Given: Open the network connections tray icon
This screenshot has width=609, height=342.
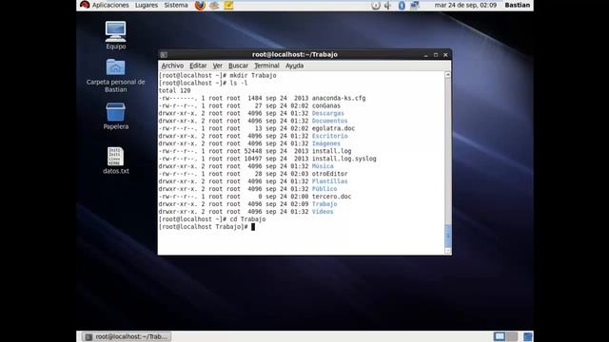Looking at the screenshot, I should click(415, 5).
